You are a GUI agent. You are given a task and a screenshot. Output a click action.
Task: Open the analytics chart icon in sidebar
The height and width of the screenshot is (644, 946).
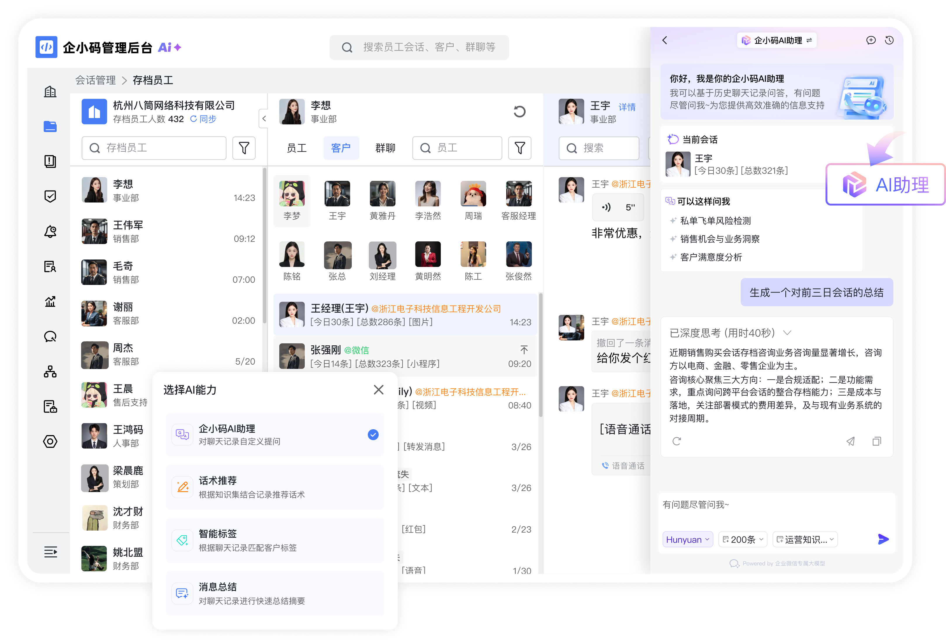coord(50,301)
